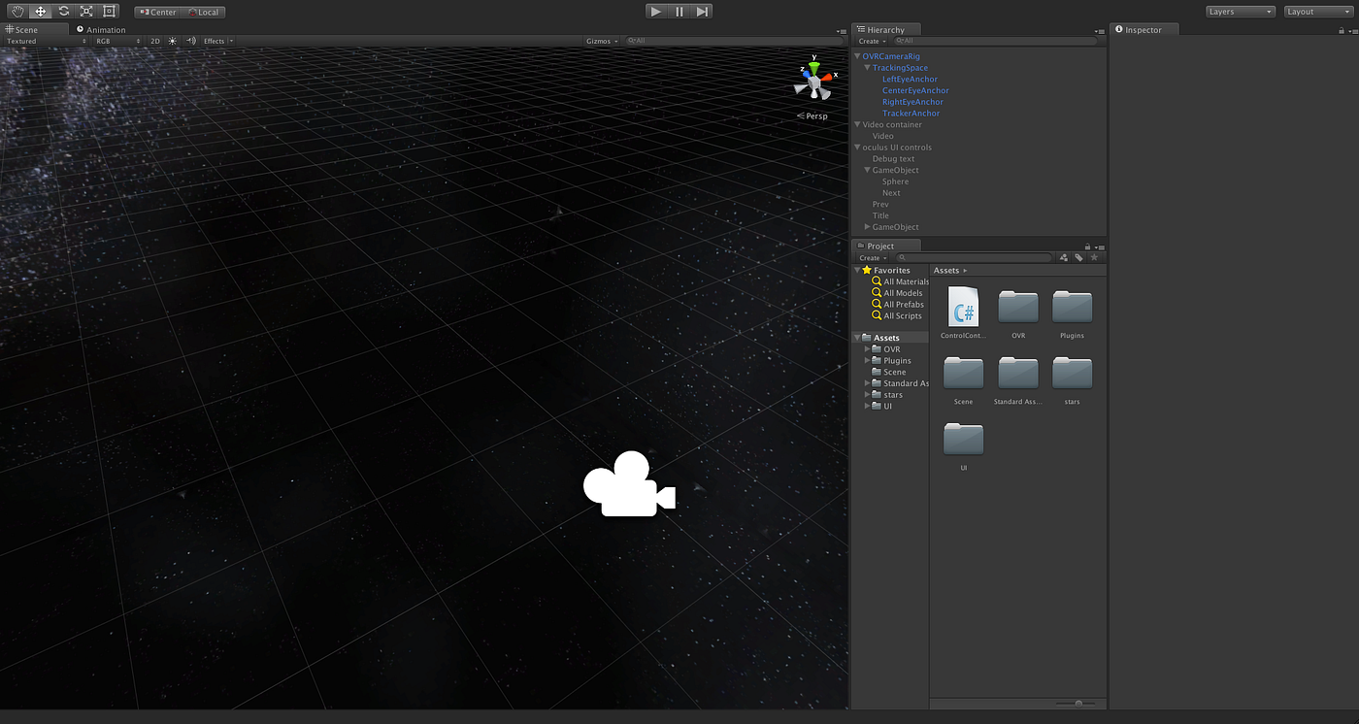Open the Layout dropdown
This screenshot has height=724, width=1359.
[1318, 12]
